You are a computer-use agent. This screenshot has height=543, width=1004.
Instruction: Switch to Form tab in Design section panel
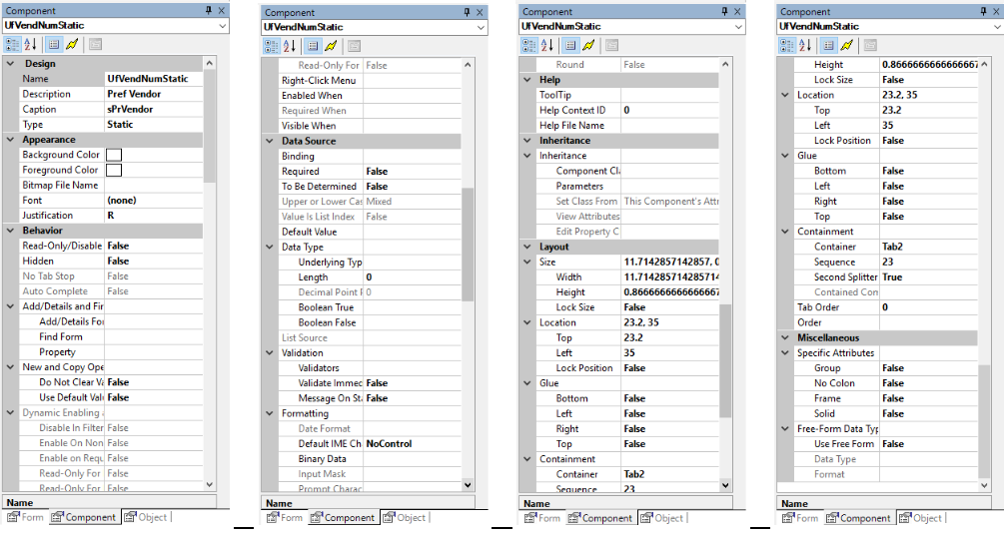(x=26, y=517)
